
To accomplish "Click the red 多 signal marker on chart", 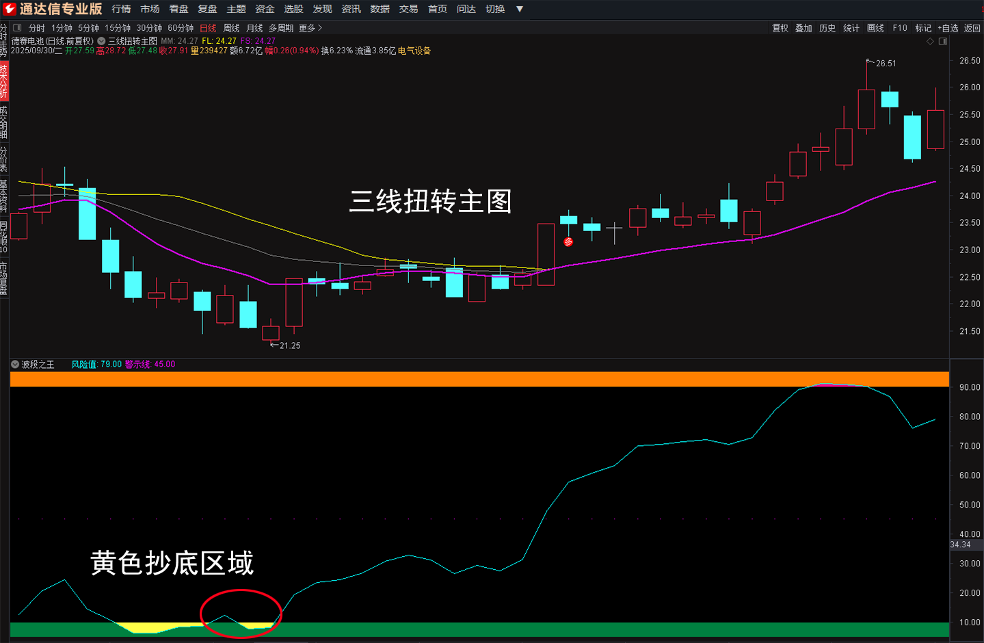I will [568, 241].
